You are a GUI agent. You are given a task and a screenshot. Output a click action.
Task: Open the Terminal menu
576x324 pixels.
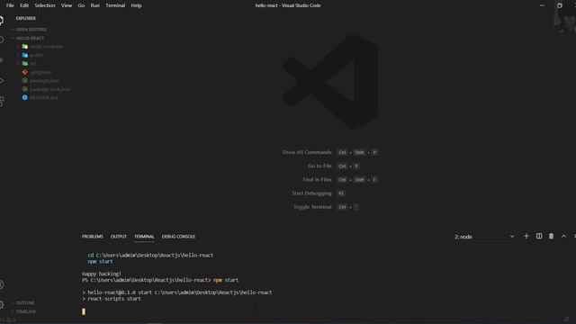pos(115,5)
